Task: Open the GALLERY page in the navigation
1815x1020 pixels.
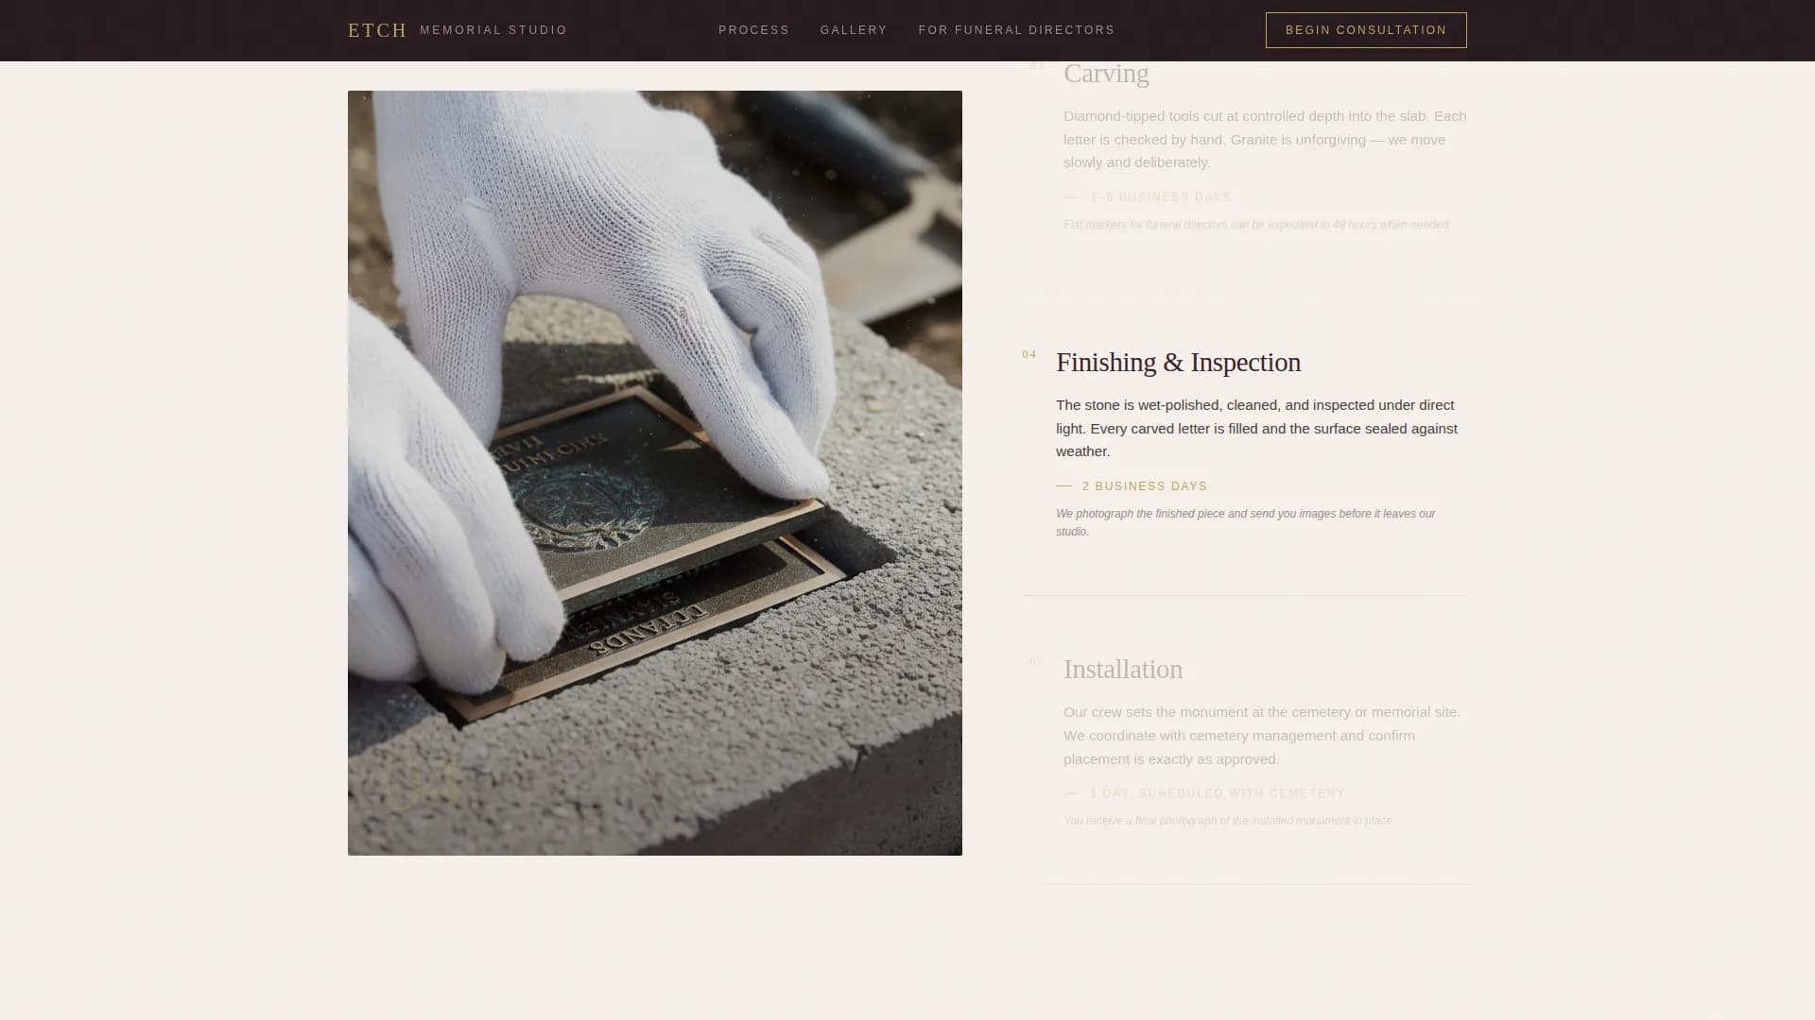Action: click(854, 29)
